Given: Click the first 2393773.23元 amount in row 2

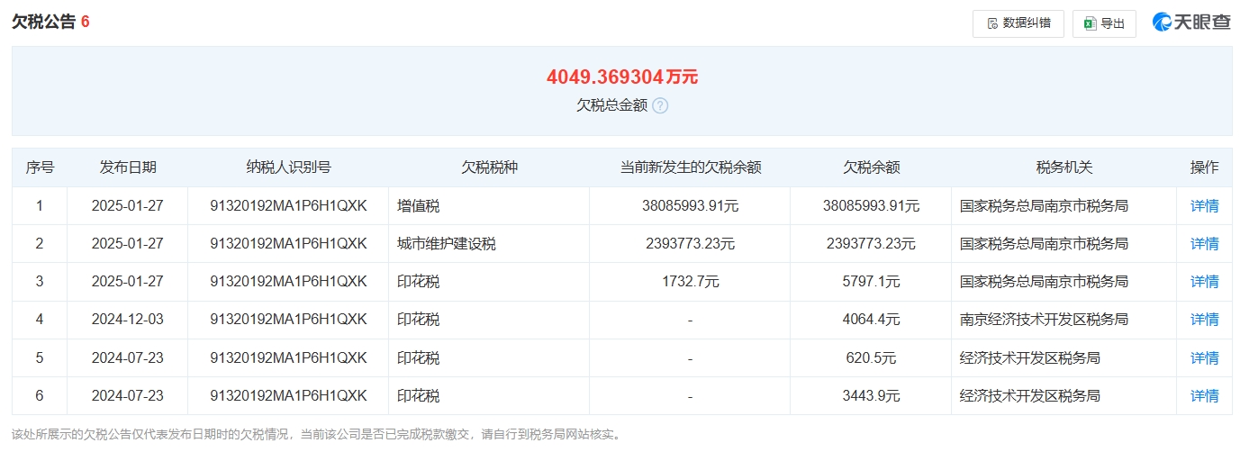Looking at the screenshot, I should pyautogui.click(x=691, y=243).
